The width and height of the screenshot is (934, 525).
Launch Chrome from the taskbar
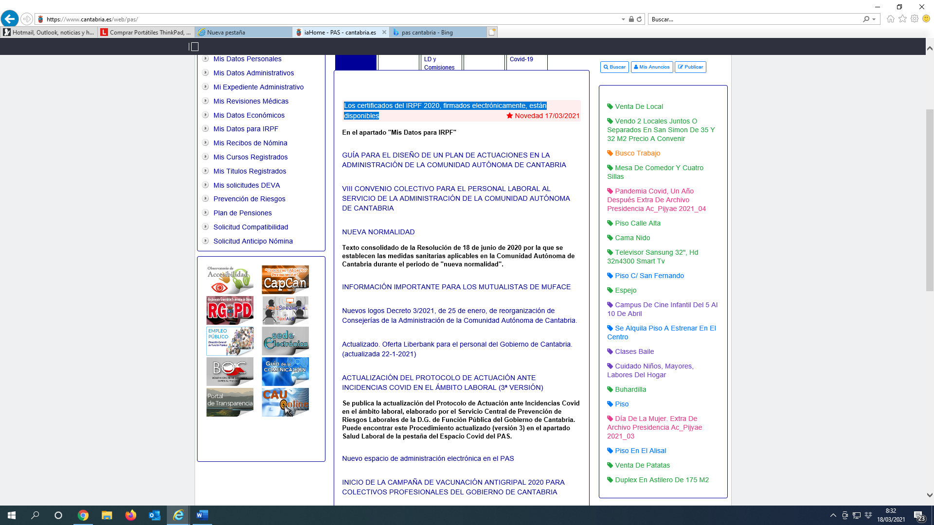coord(83,515)
